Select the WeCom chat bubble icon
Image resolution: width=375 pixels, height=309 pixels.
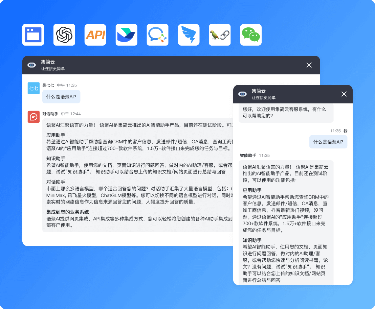click(x=157, y=35)
